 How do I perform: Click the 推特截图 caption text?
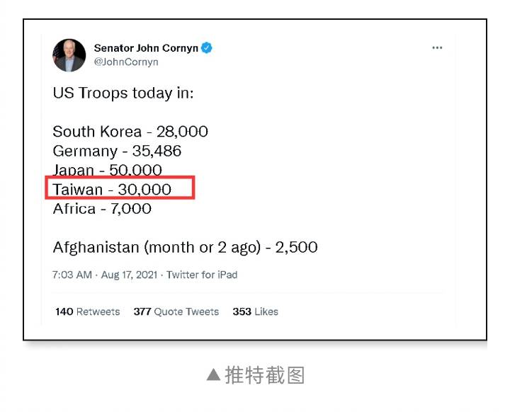pos(265,375)
